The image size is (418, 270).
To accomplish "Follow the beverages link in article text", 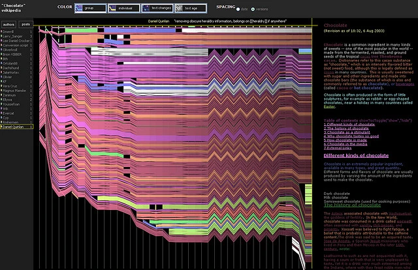I will click(405, 84).
